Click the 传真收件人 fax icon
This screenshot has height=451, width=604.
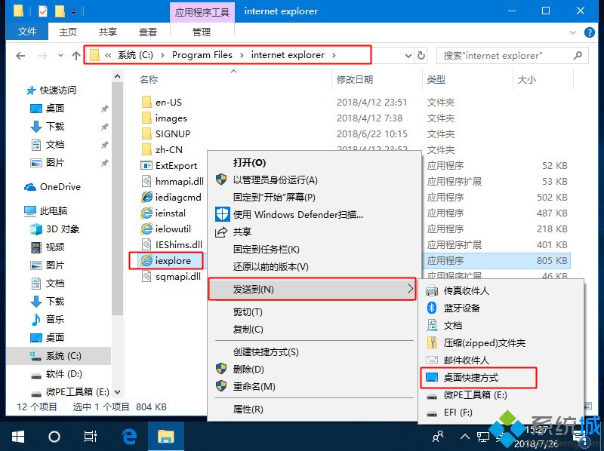click(432, 290)
